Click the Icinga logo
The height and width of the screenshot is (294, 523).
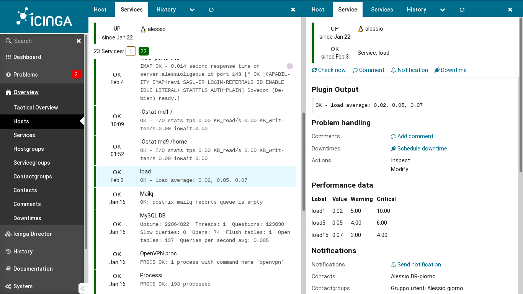tap(44, 17)
